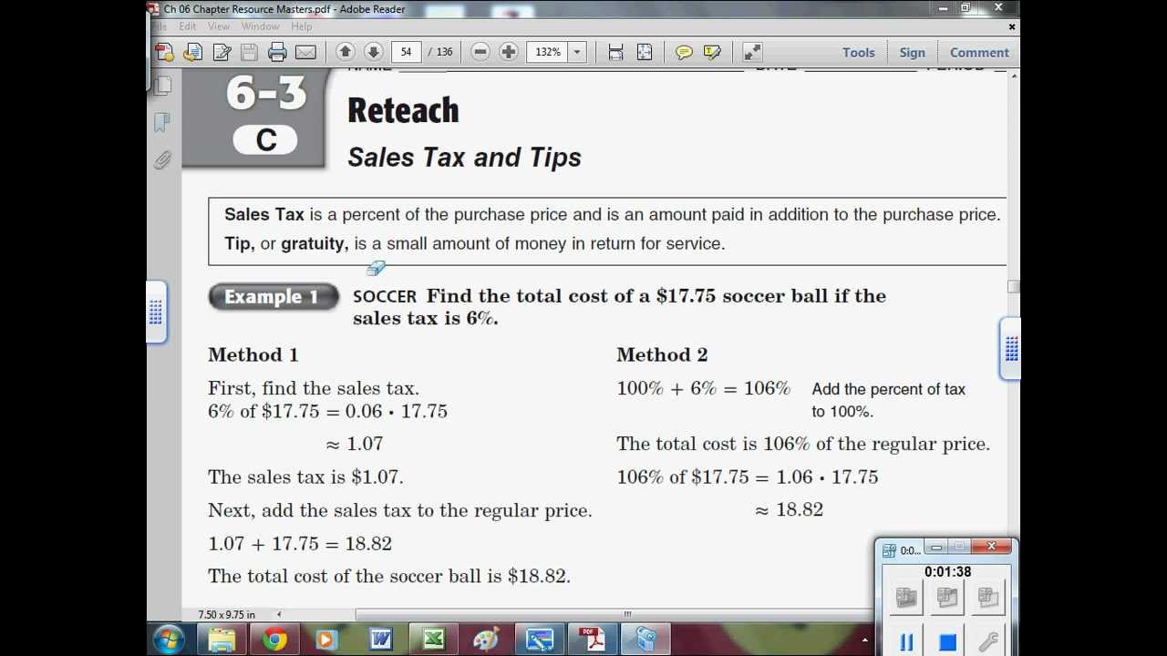
Task: Click the middle greyed recorder capture icon
Action: pyautogui.click(x=947, y=598)
